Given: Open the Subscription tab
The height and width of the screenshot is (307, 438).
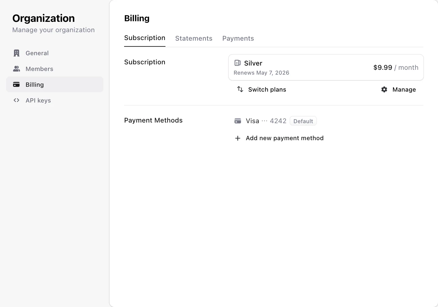Looking at the screenshot, I should pyautogui.click(x=145, y=38).
